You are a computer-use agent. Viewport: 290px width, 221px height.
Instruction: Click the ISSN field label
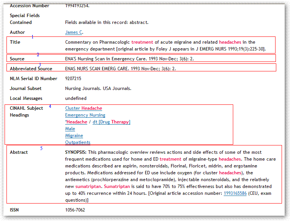[x=14, y=210]
